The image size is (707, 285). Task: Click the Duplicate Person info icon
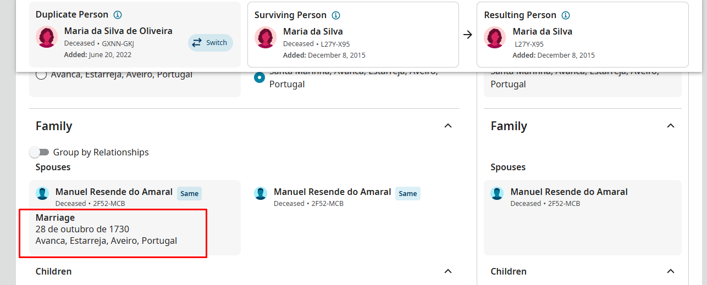117,15
